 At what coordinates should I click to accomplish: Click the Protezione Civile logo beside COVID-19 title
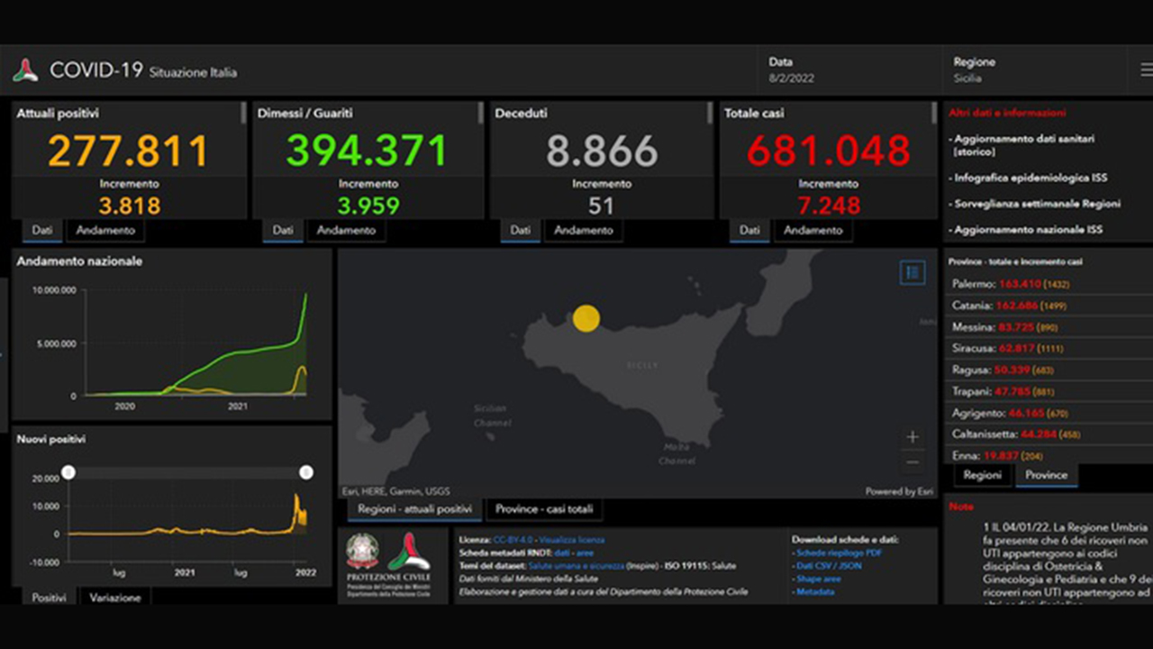click(25, 70)
